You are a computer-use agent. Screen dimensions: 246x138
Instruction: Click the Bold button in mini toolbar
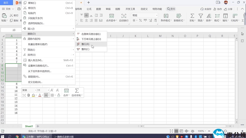pos(29,95)
